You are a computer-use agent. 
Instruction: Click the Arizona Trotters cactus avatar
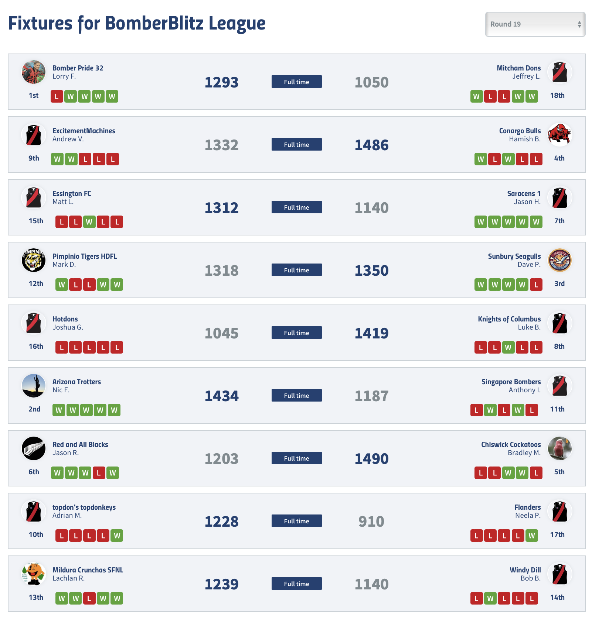34,386
